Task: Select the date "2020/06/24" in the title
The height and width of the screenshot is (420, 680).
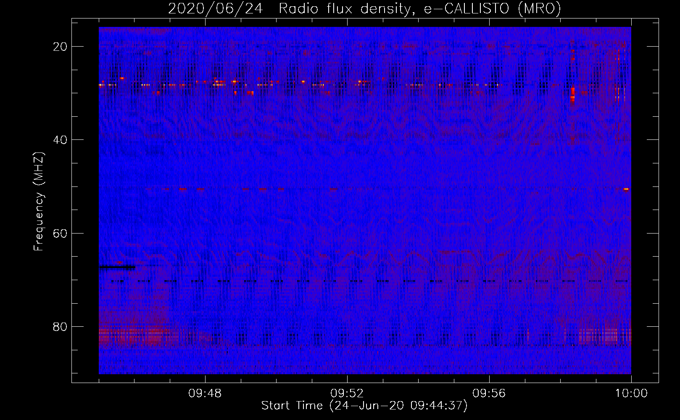Action: (216, 9)
